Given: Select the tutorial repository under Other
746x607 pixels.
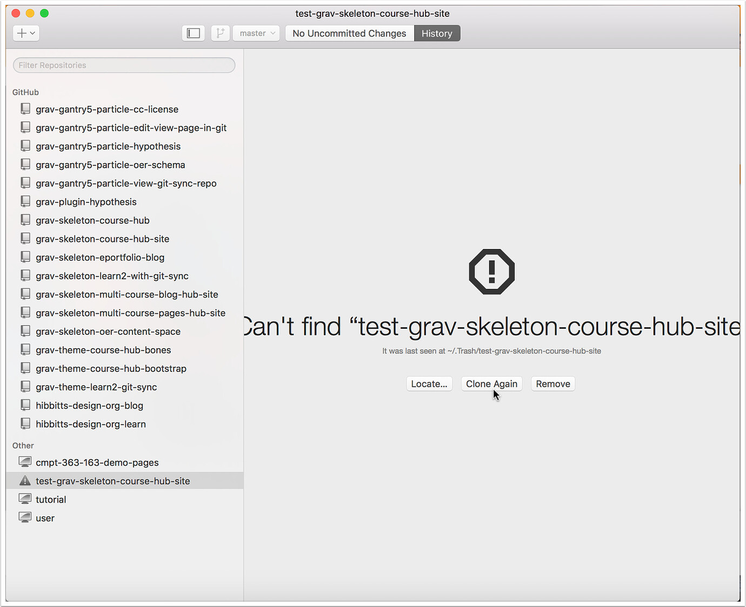Looking at the screenshot, I should click(51, 499).
